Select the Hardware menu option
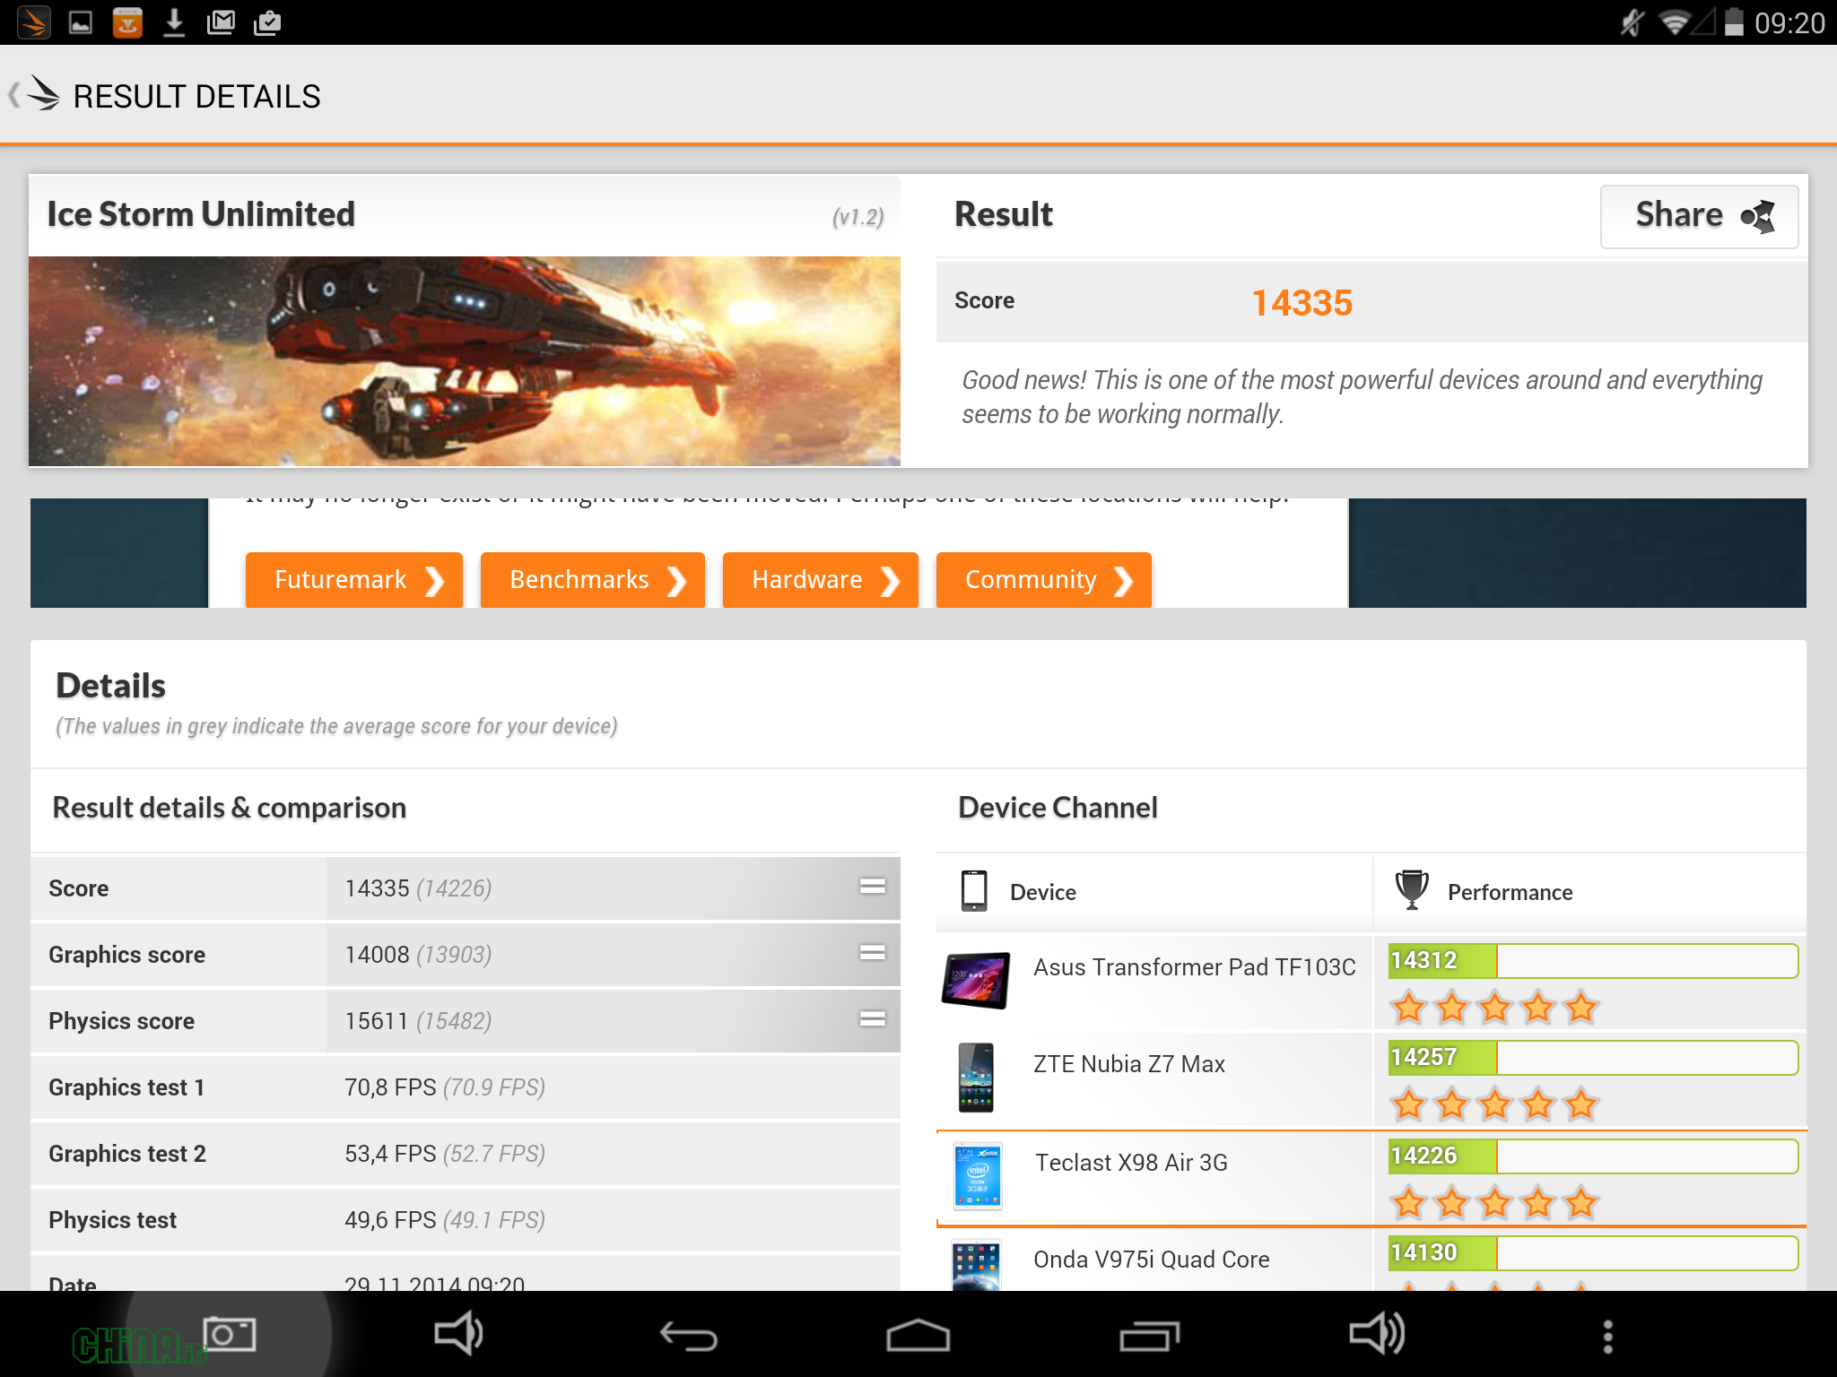 point(807,578)
